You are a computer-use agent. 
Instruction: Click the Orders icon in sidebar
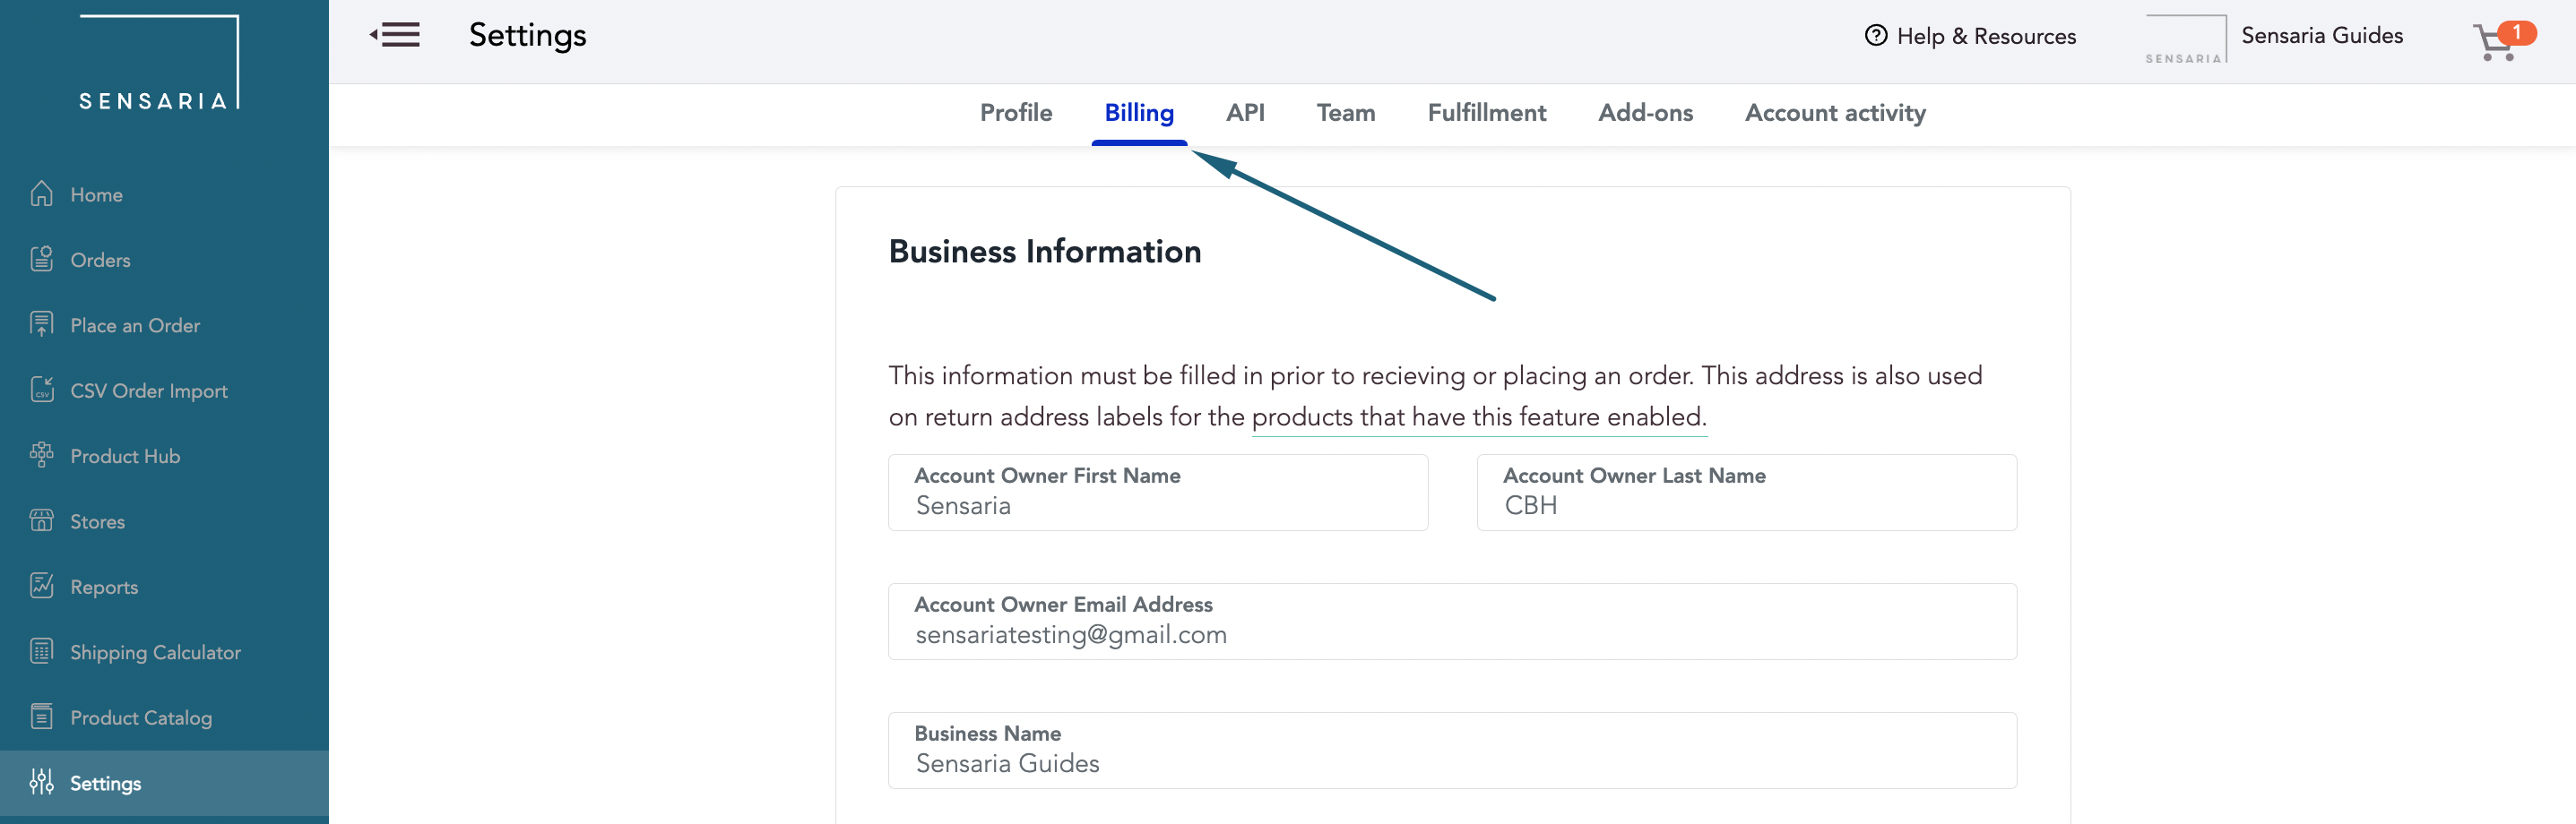(x=41, y=259)
